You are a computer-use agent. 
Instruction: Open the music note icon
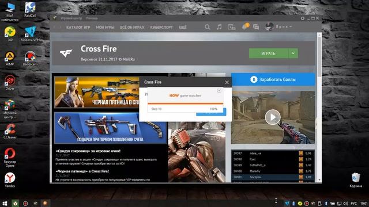pos(219,27)
